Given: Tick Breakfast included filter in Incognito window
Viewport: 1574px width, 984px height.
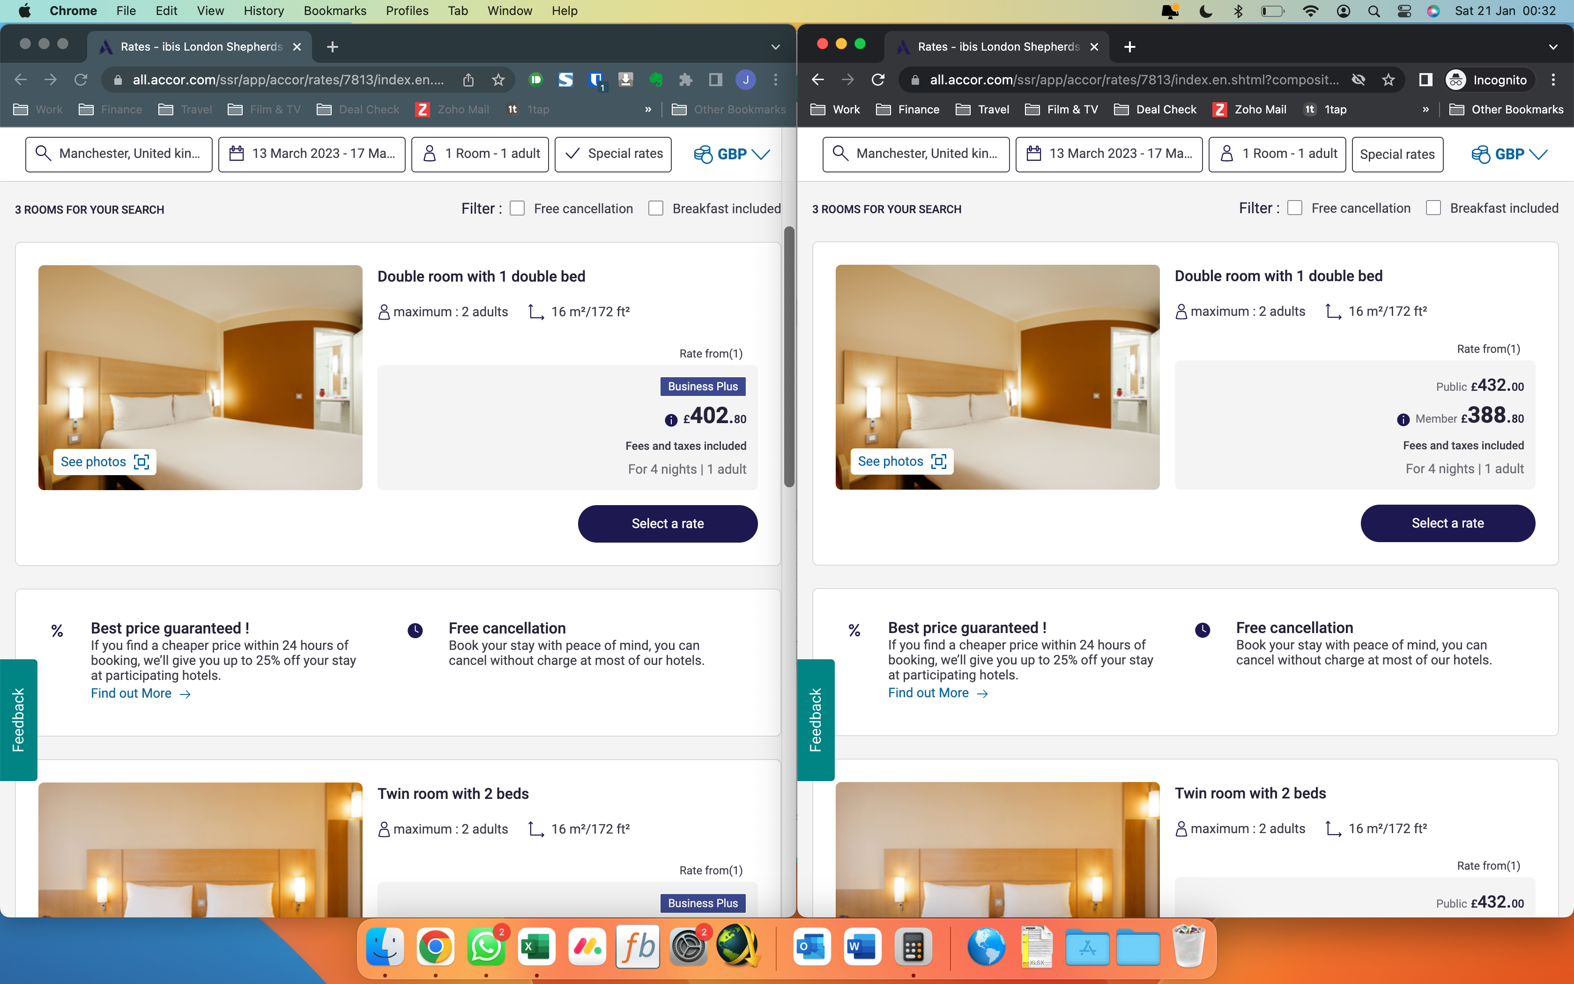Looking at the screenshot, I should 1433,208.
